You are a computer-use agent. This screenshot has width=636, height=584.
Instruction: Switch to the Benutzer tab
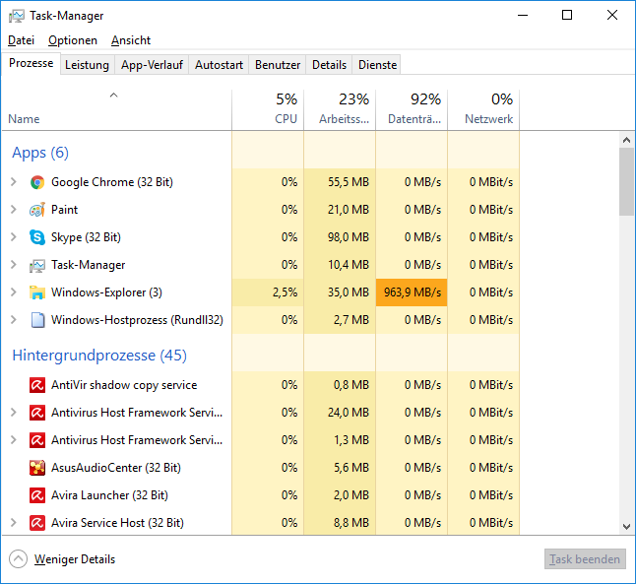(x=278, y=65)
